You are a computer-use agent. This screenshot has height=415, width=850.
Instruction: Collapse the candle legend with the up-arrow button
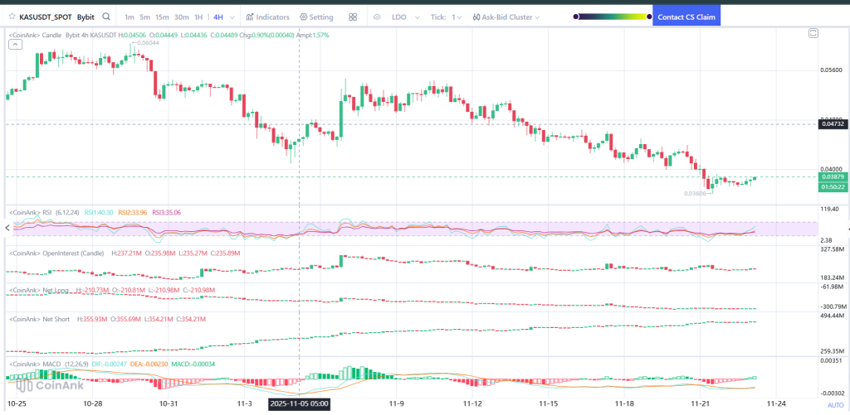tap(16, 45)
